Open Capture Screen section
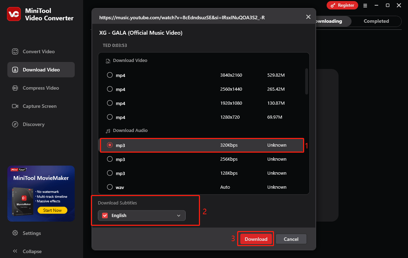 (41, 106)
